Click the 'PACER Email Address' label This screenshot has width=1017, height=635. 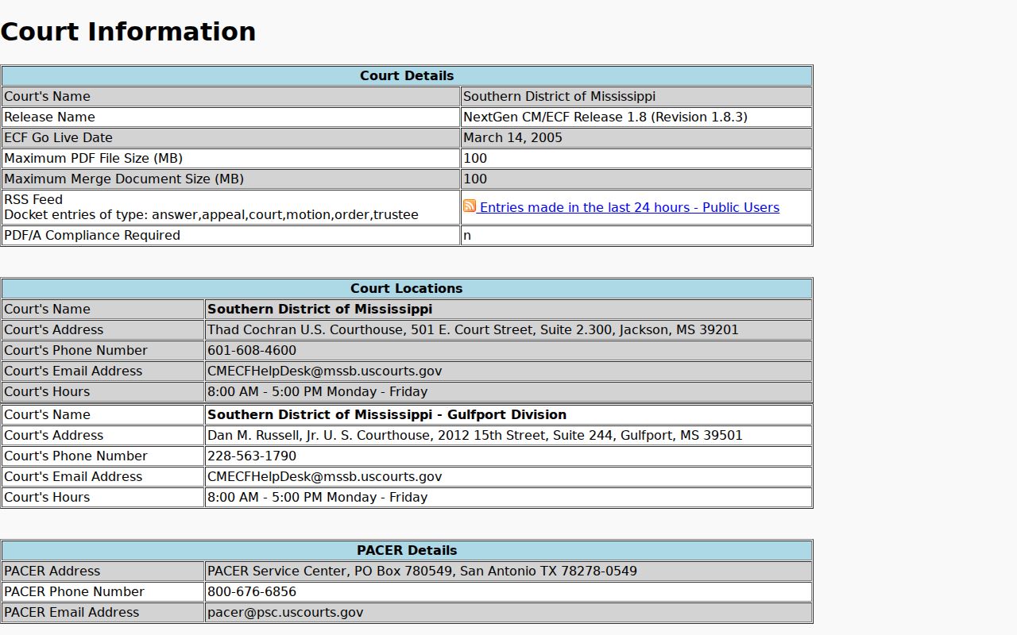72,612
